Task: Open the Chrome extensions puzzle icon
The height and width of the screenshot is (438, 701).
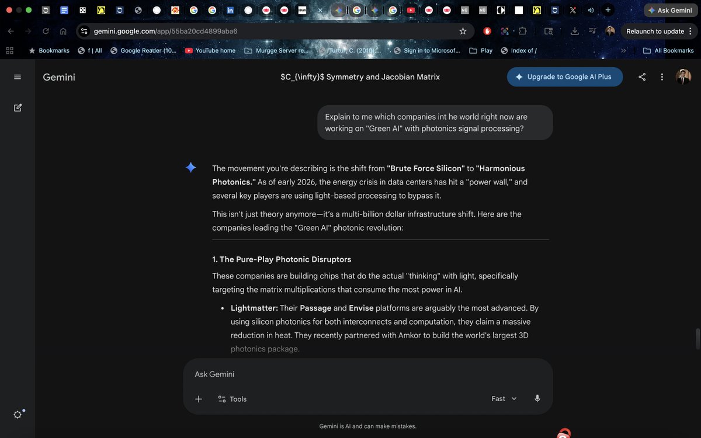Action: (523, 31)
